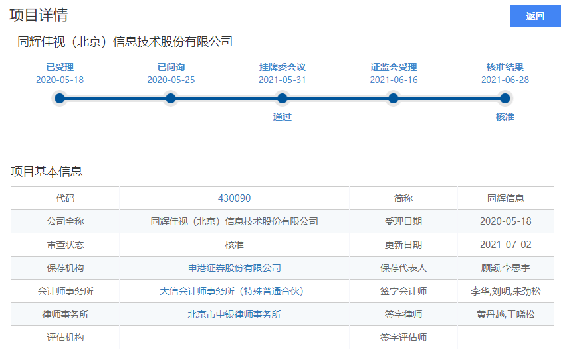
Task: Click the 黄丹越,王晓松 lawyers cell
Action: [x=506, y=314]
